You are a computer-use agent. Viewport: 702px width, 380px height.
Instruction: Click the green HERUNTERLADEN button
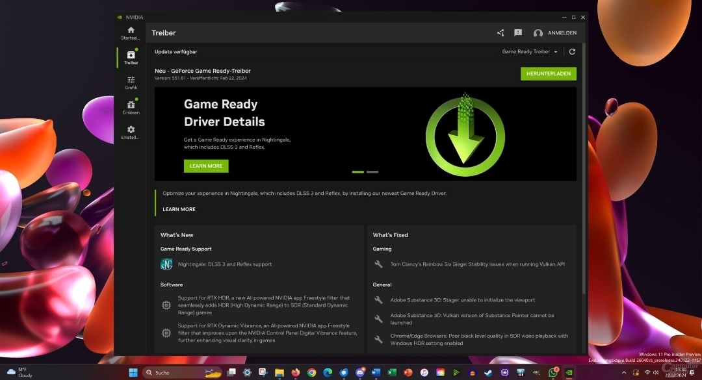coord(549,73)
